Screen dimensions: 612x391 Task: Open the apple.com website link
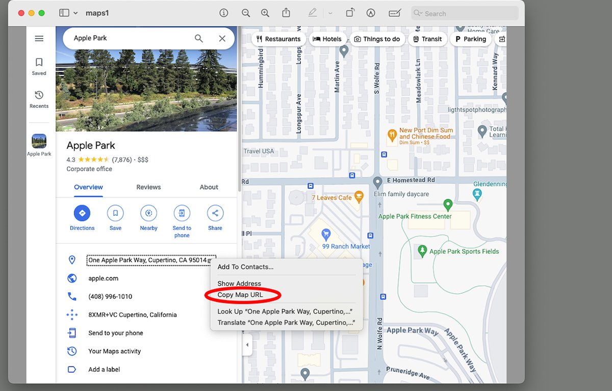click(x=103, y=278)
